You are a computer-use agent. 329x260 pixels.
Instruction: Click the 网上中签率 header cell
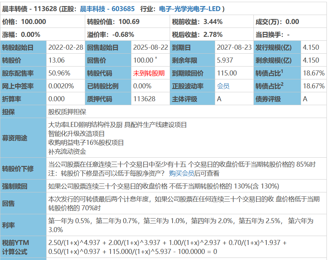pos(23,86)
